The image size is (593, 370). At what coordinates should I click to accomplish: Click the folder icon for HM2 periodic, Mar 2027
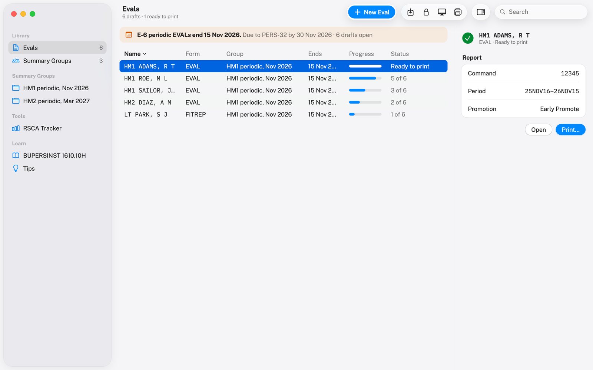[16, 101]
